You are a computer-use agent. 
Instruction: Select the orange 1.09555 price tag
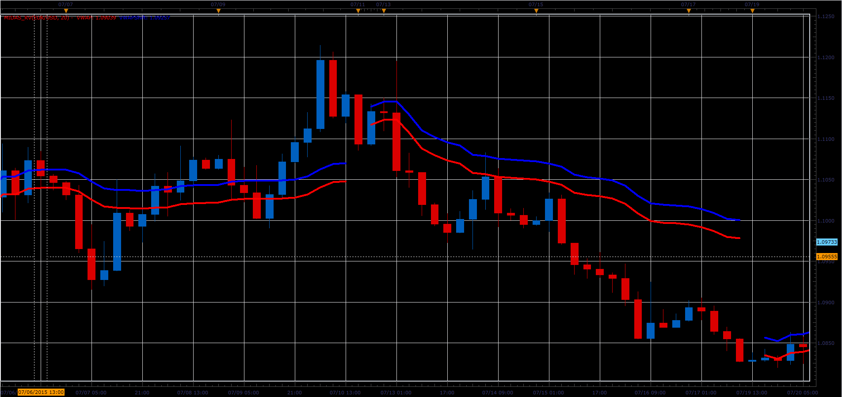tap(827, 257)
